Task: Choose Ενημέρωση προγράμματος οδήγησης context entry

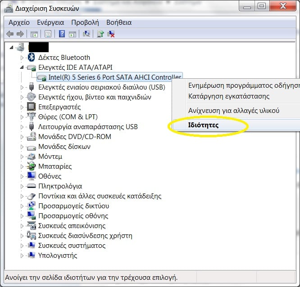Action: tap(244, 85)
